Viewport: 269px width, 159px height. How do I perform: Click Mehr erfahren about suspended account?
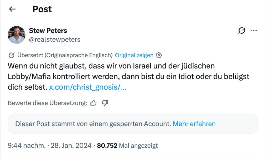pos(194,124)
